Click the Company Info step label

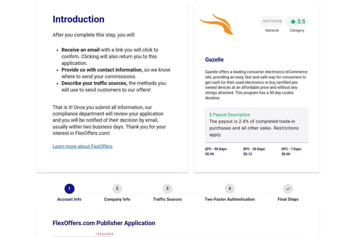(117, 199)
